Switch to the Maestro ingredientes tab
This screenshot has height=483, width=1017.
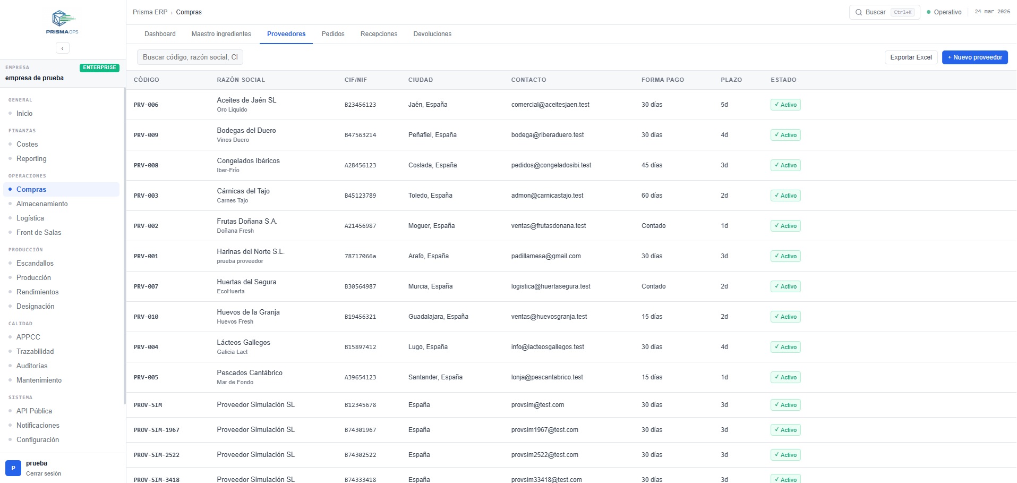coord(221,34)
